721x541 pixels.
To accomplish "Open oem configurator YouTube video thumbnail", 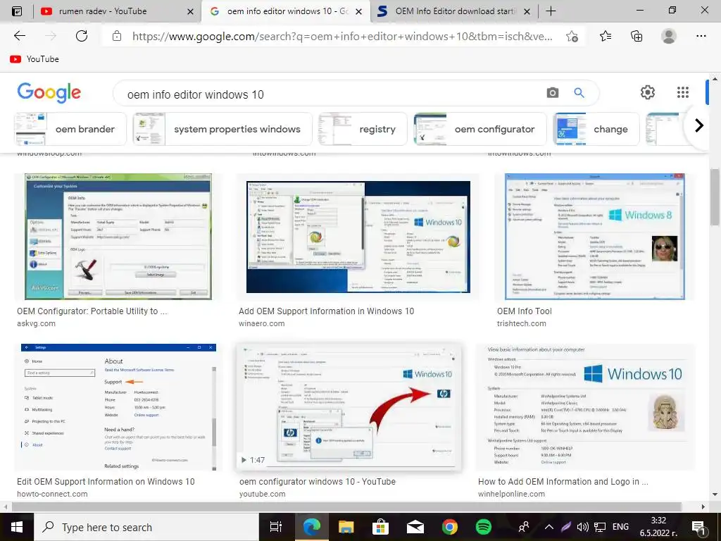I will (x=348, y=407).
